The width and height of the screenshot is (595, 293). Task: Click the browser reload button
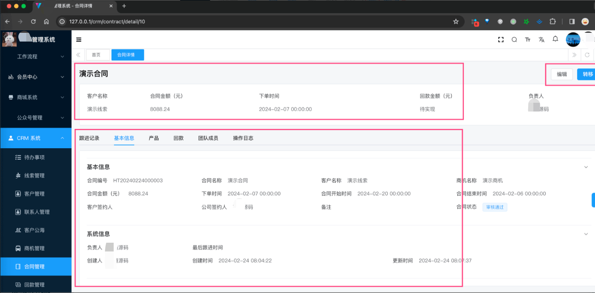coord(33,21)
